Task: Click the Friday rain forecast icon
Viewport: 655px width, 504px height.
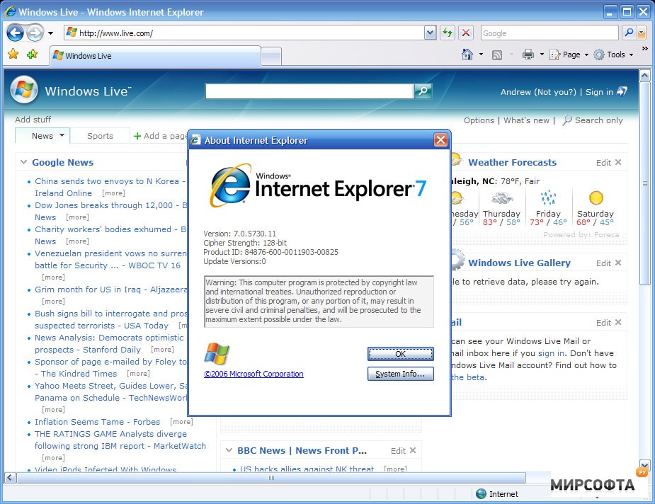Action: 548,197
